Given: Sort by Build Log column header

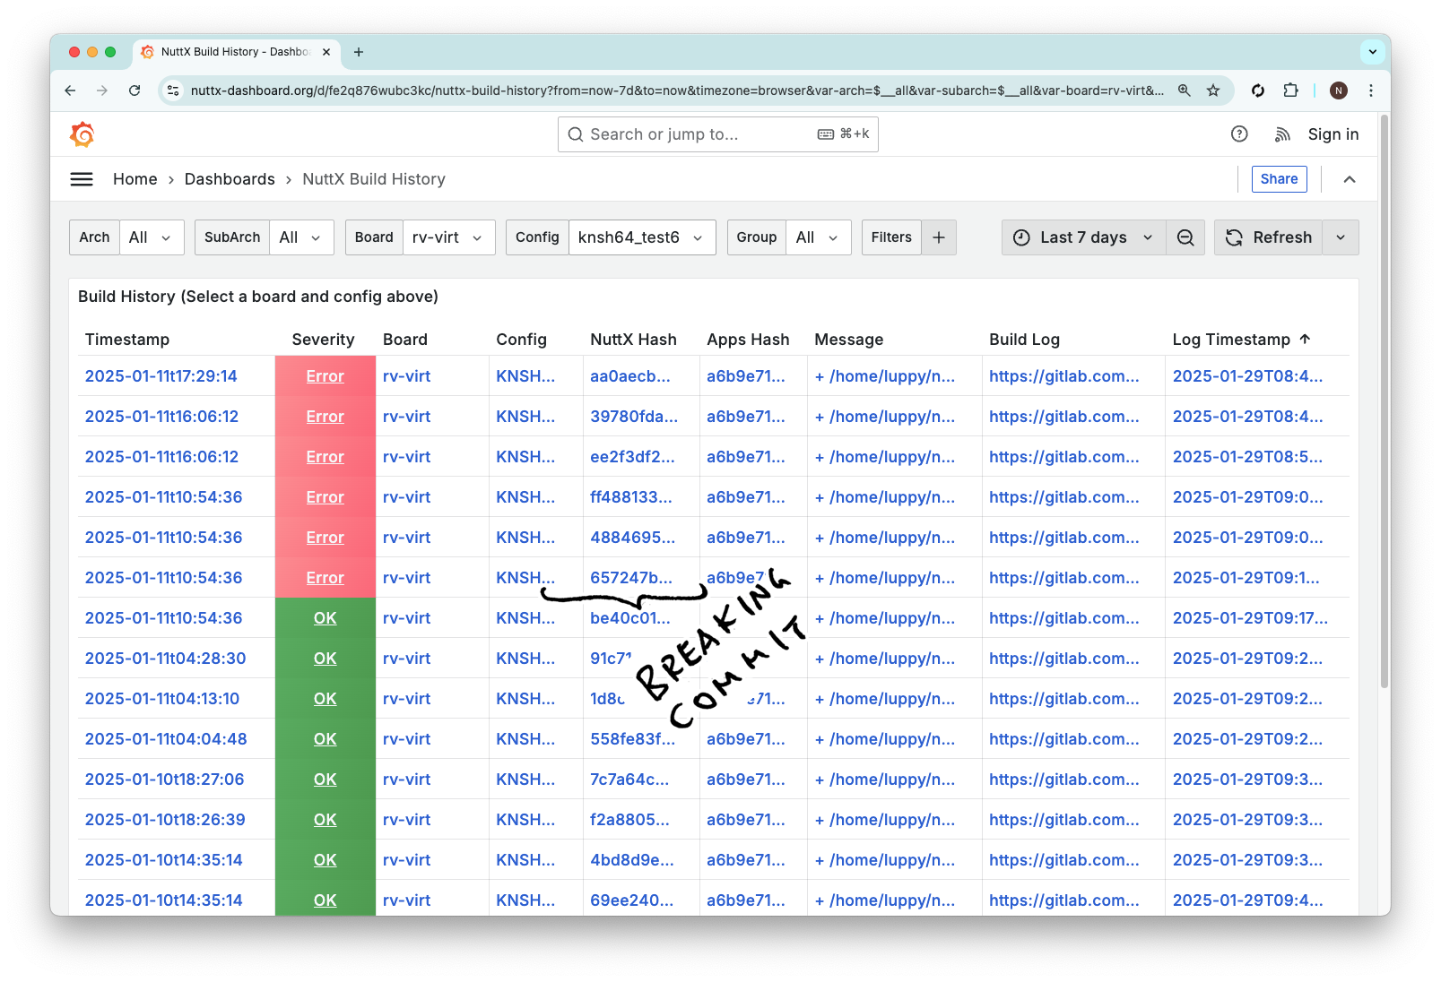Looking at the screenshot, I should click(1024, 340).
